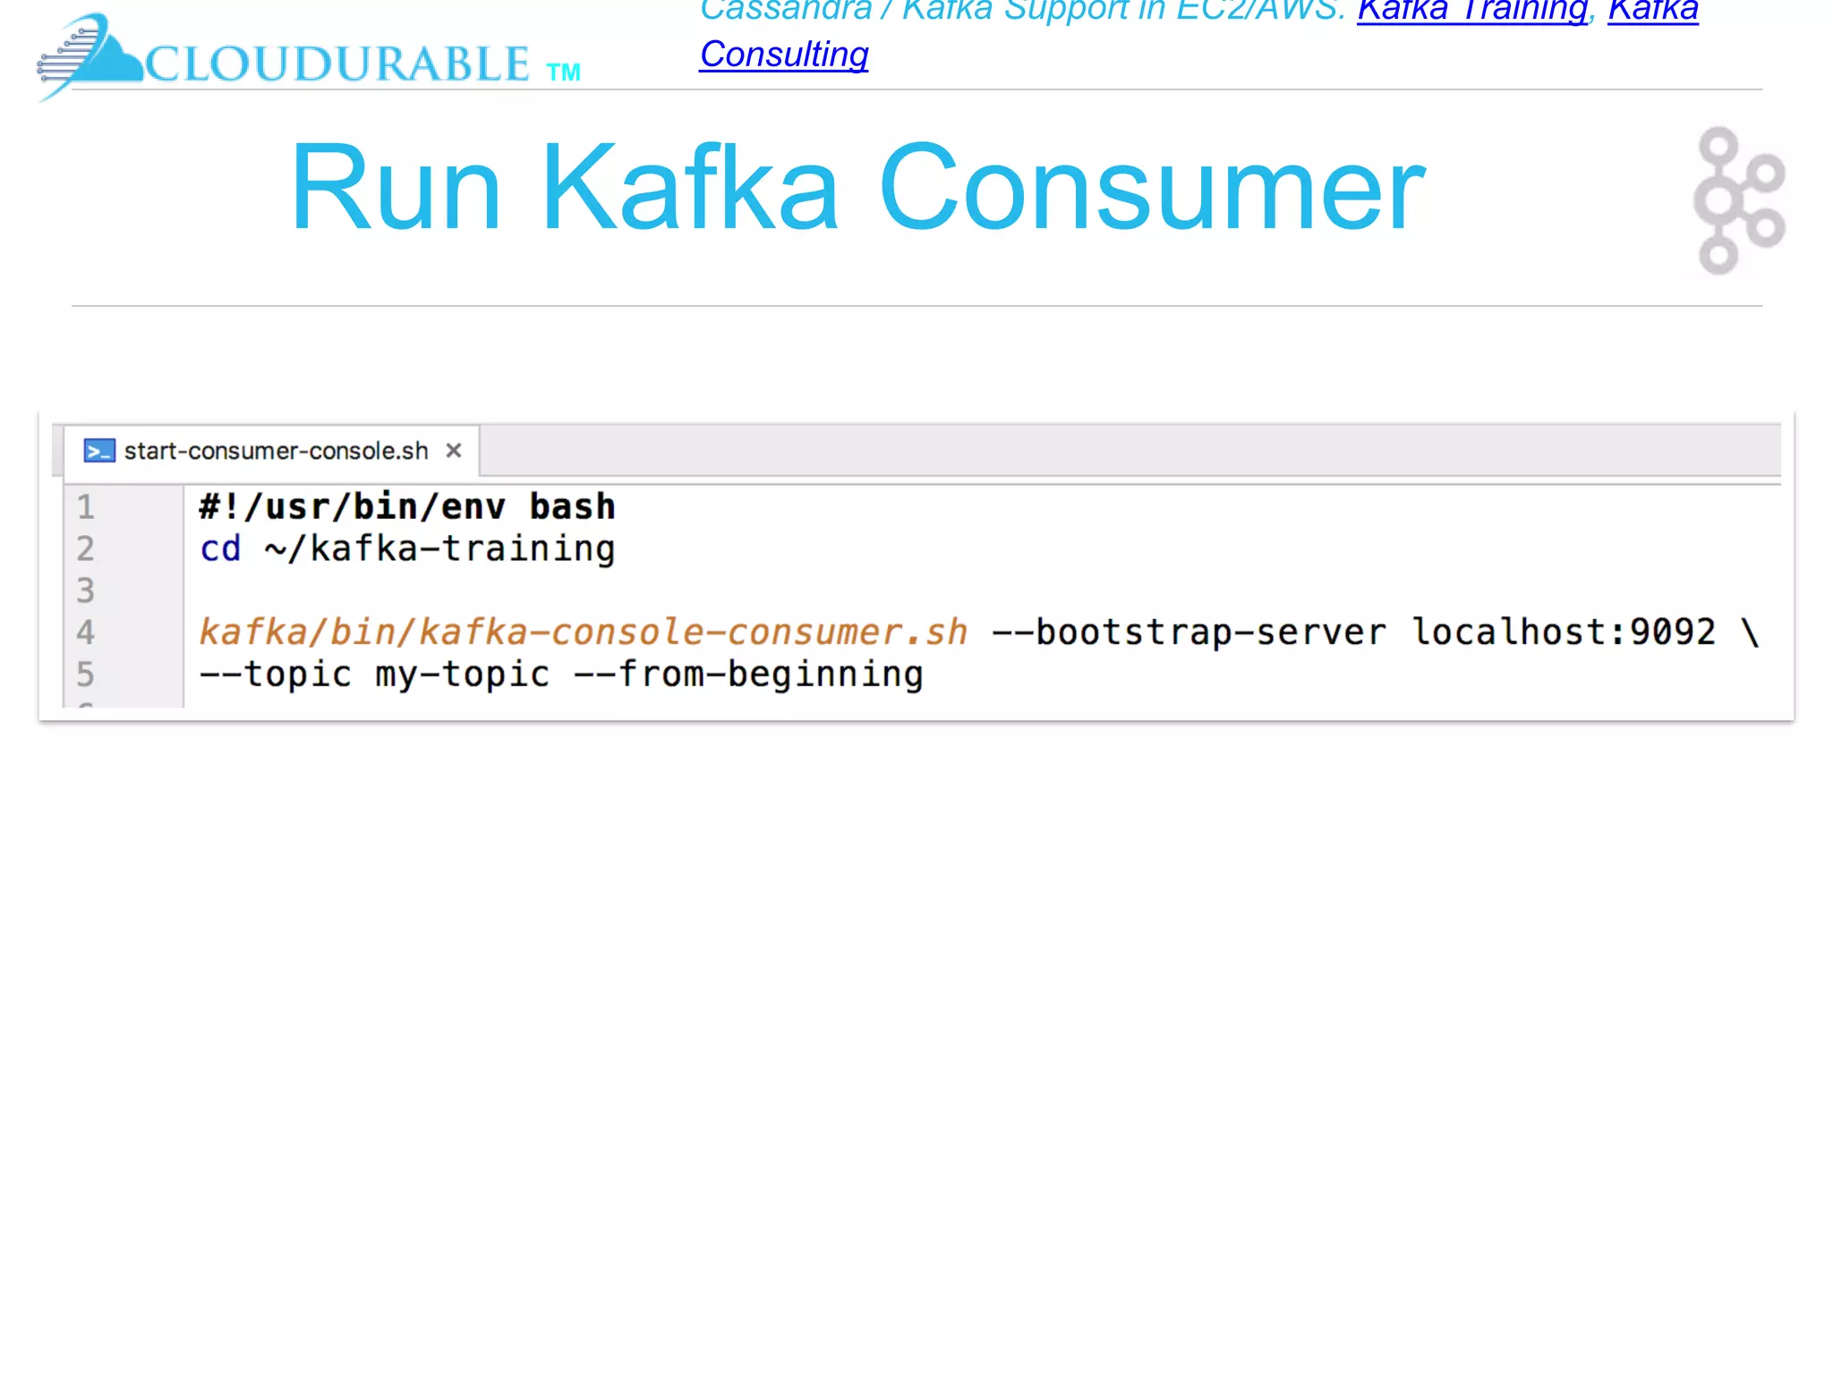Click line number 2 in gutter
The image size is (1833, 1374).
85,549
